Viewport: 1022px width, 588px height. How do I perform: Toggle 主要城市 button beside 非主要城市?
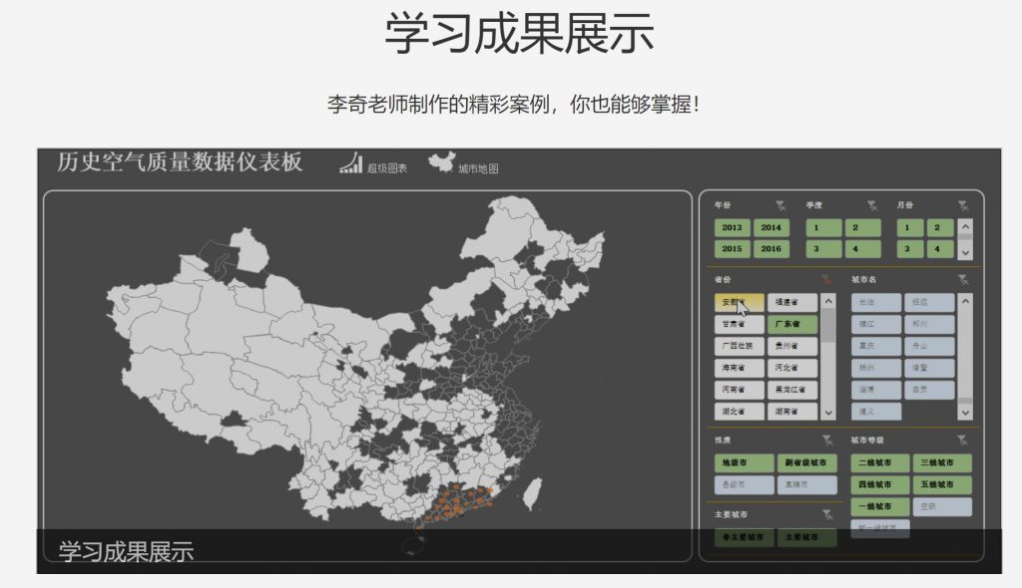tap(806, 538)
